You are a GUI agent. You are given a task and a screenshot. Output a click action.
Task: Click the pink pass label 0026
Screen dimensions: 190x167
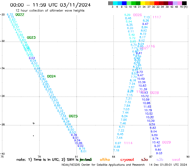coord(137,15)
